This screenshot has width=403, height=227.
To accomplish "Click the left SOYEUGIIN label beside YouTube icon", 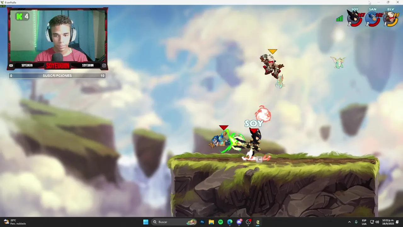I will [27, 66].
